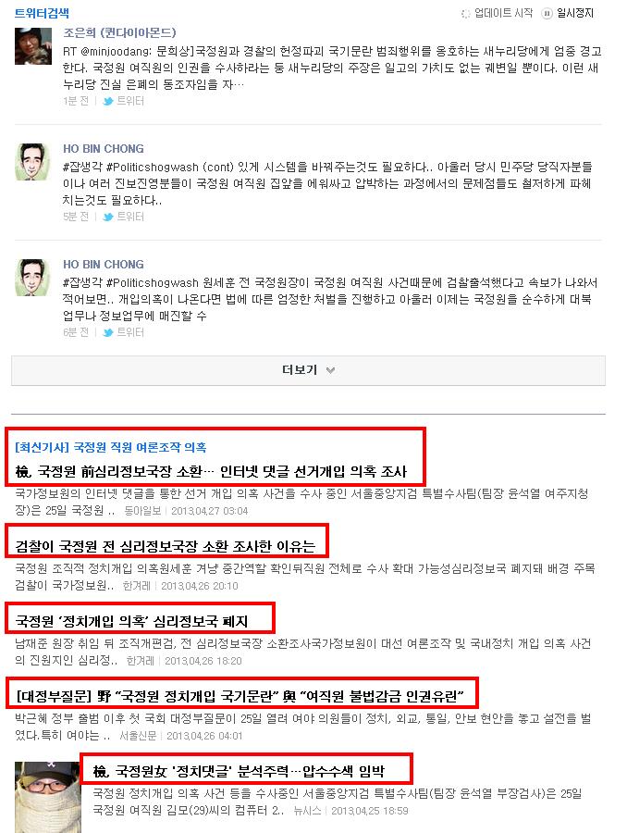Click the 업데이트 시작 refresh icon
Image resolution: width=627 pixels, height=833 pixels.
465,14
